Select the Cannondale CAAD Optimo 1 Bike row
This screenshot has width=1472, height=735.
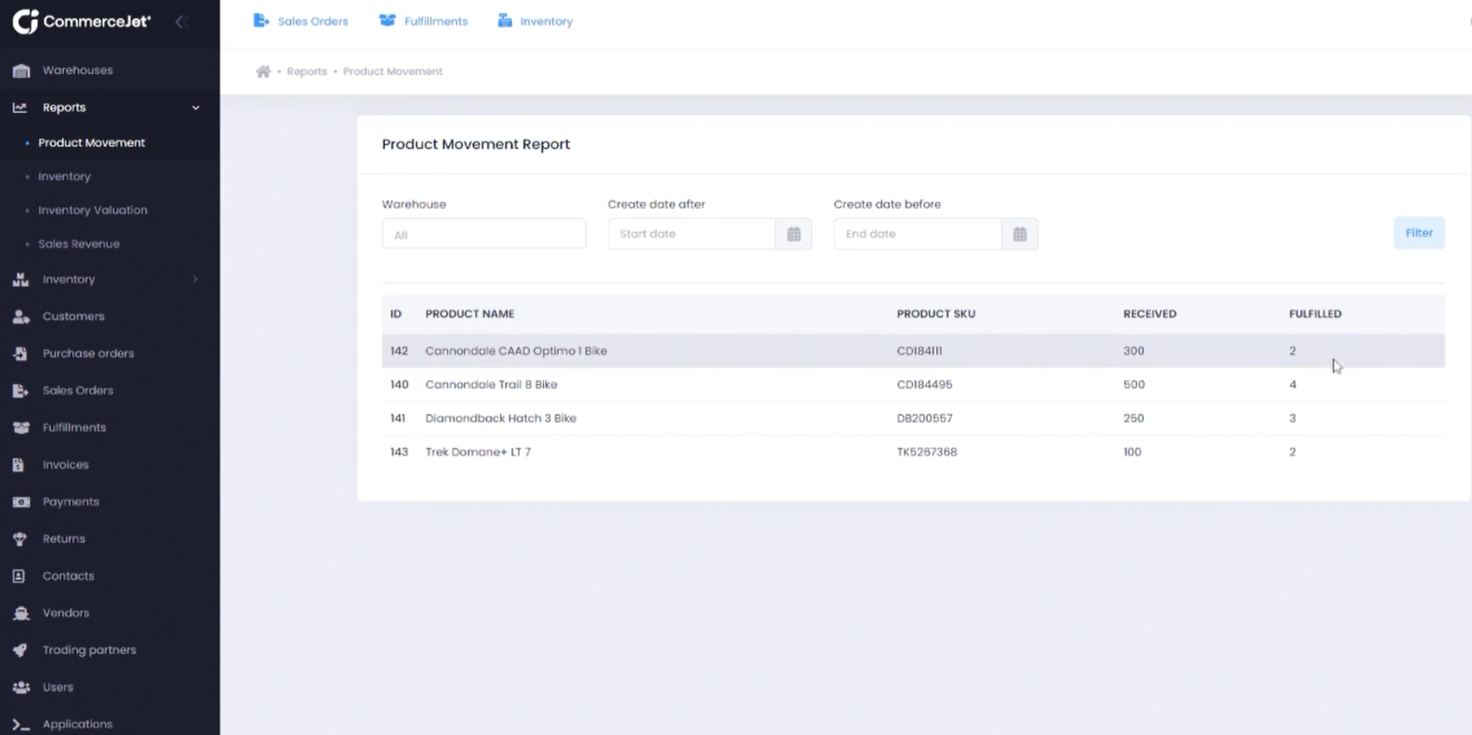click(913, 351)
